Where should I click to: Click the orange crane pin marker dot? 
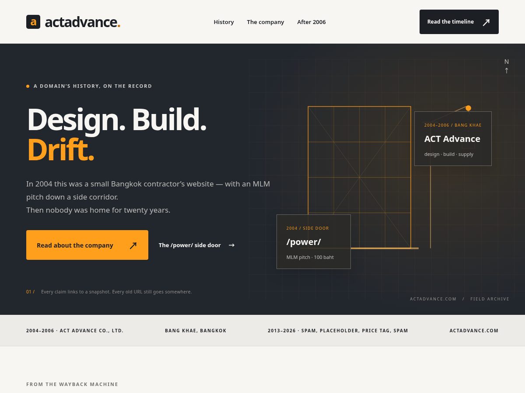[468, 108]
